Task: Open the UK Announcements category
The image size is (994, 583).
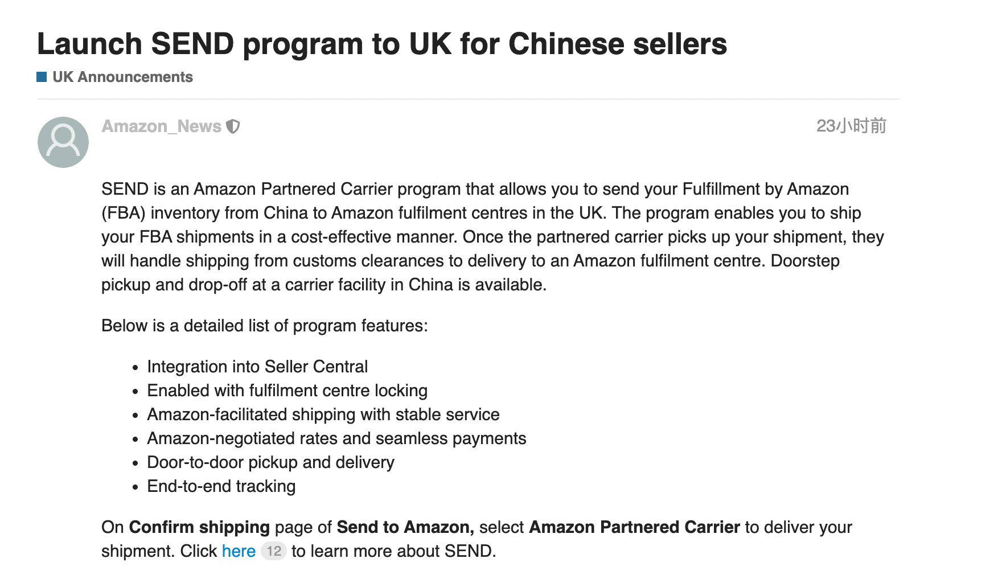Action: (x=122, y=77)
